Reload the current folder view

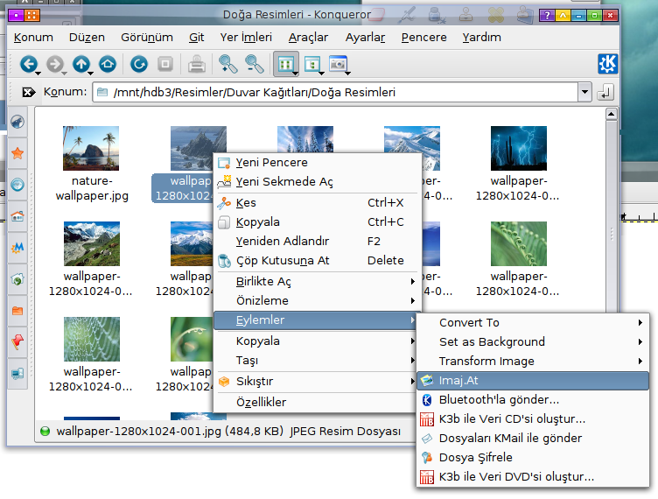click(139, 64)
